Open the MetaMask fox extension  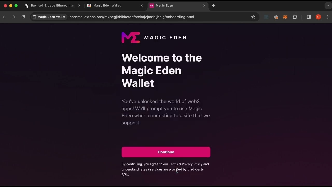pos(285,17)
